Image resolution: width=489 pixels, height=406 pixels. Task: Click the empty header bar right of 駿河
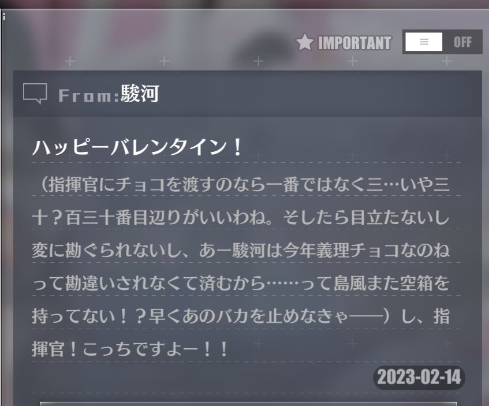[320, 94]
